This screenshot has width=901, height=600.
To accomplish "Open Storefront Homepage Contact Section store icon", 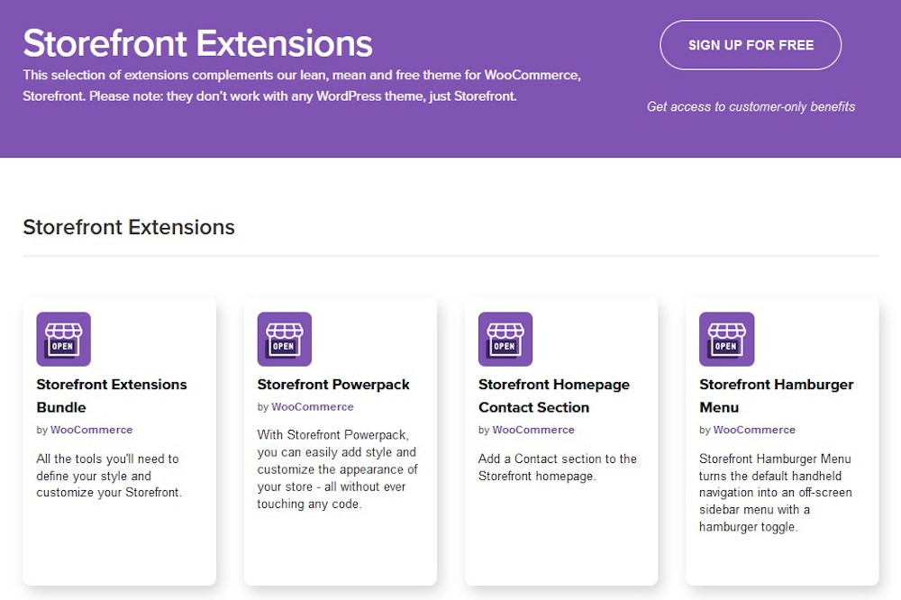I will (x=505, y=339).
